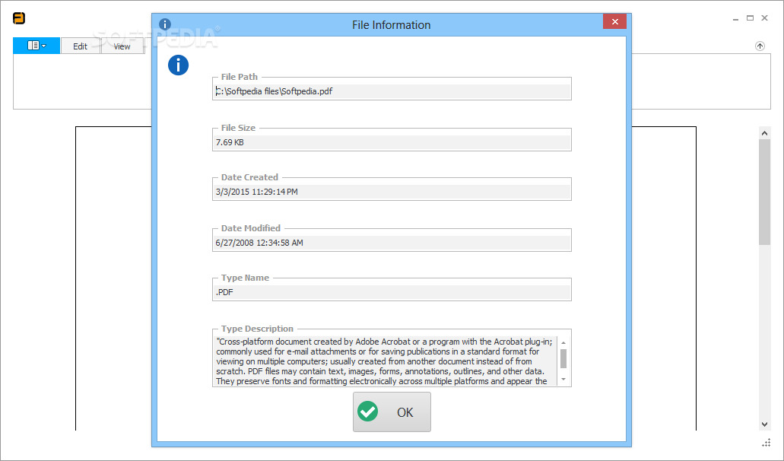Click the Type Description scrollbar thumb
The width and height of the screenshot is (784, 461).
click(x=563, y=358)
